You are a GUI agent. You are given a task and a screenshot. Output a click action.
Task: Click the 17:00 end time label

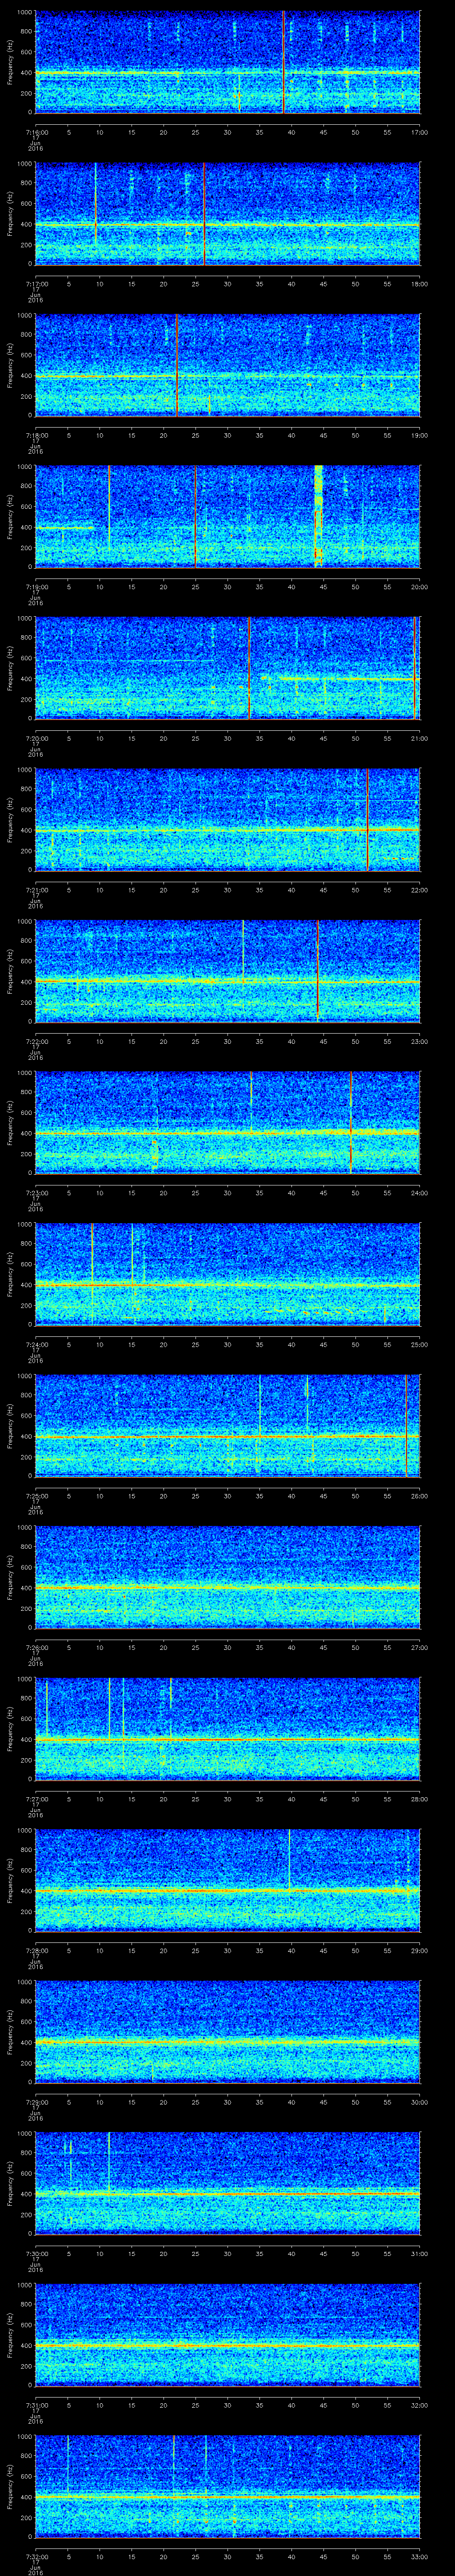coord(420,132)
